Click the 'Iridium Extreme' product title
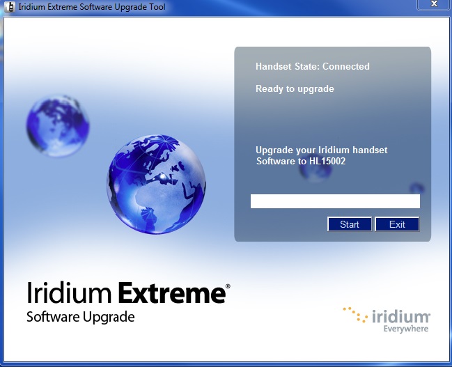 pyautogui.click(x=127, y=293)
